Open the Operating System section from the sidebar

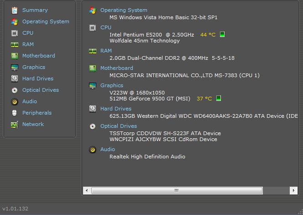[x=46, y=21]
